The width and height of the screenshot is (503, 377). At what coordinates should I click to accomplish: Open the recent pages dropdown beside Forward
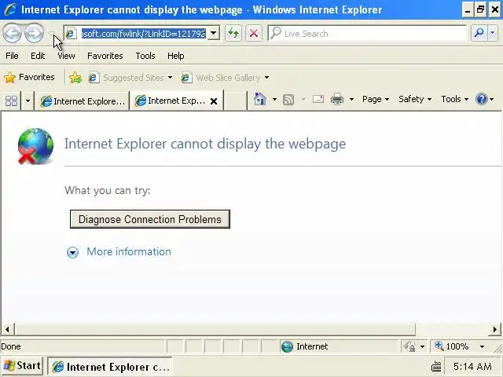pos(51,33)
